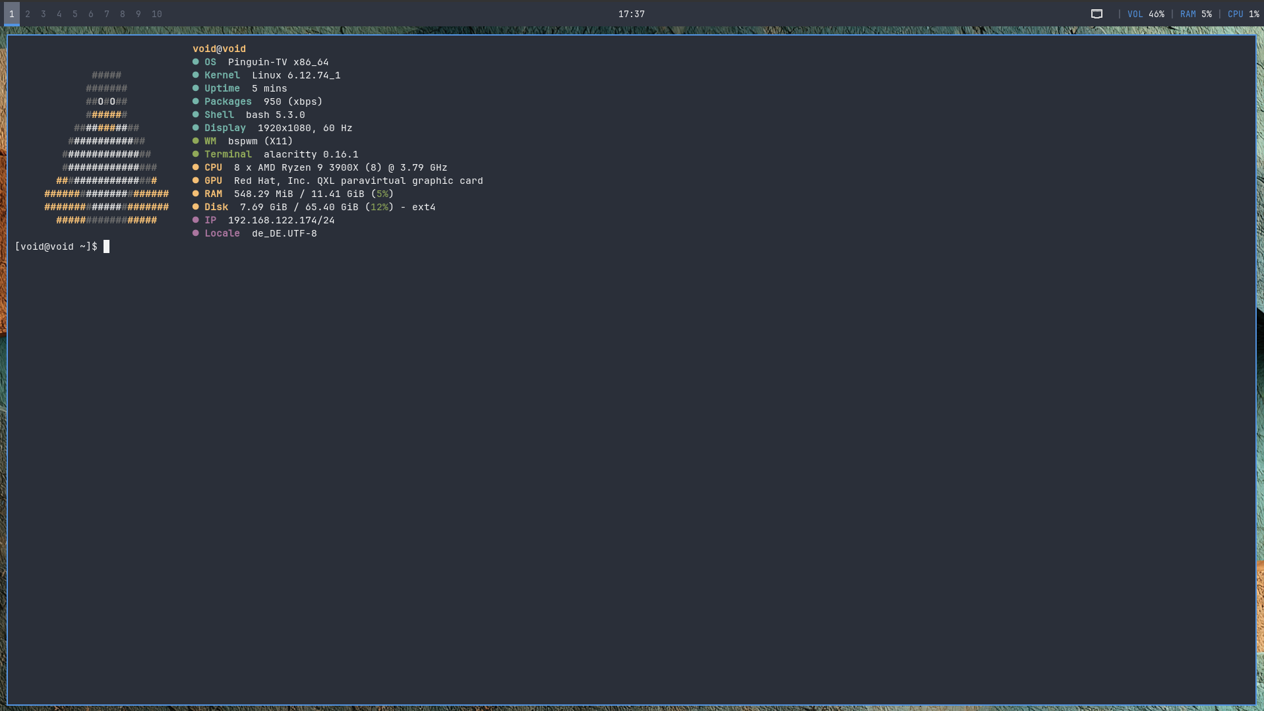
Task: Click the void@void heading in the terminal
Action: [x=219, y=49]
